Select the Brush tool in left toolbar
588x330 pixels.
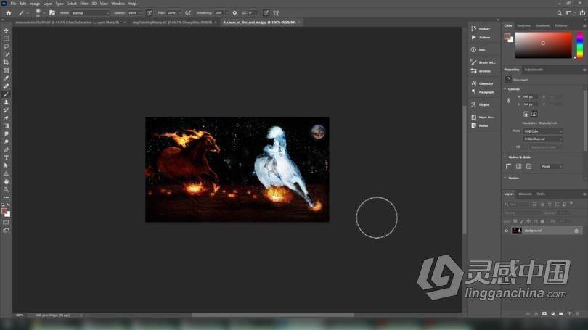point(6,94)
